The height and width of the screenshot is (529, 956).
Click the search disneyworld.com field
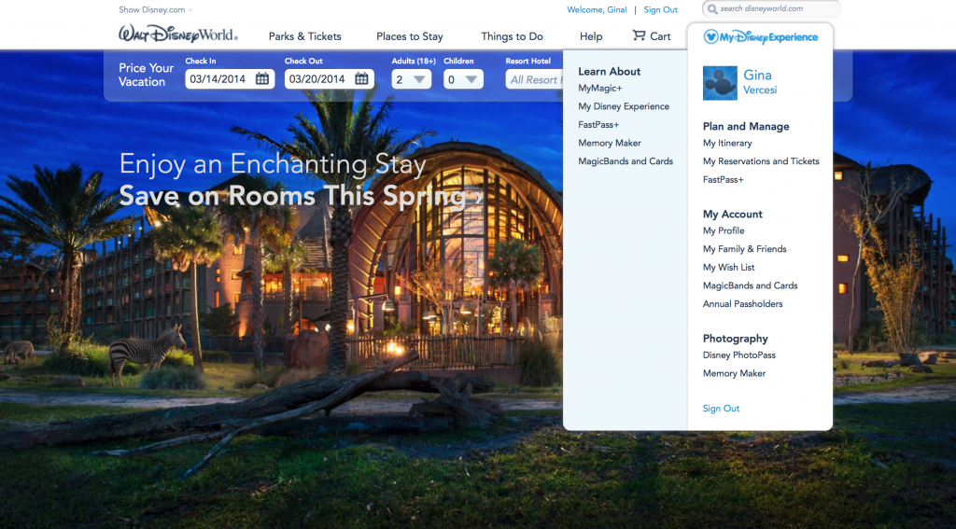tap(772, 9)
